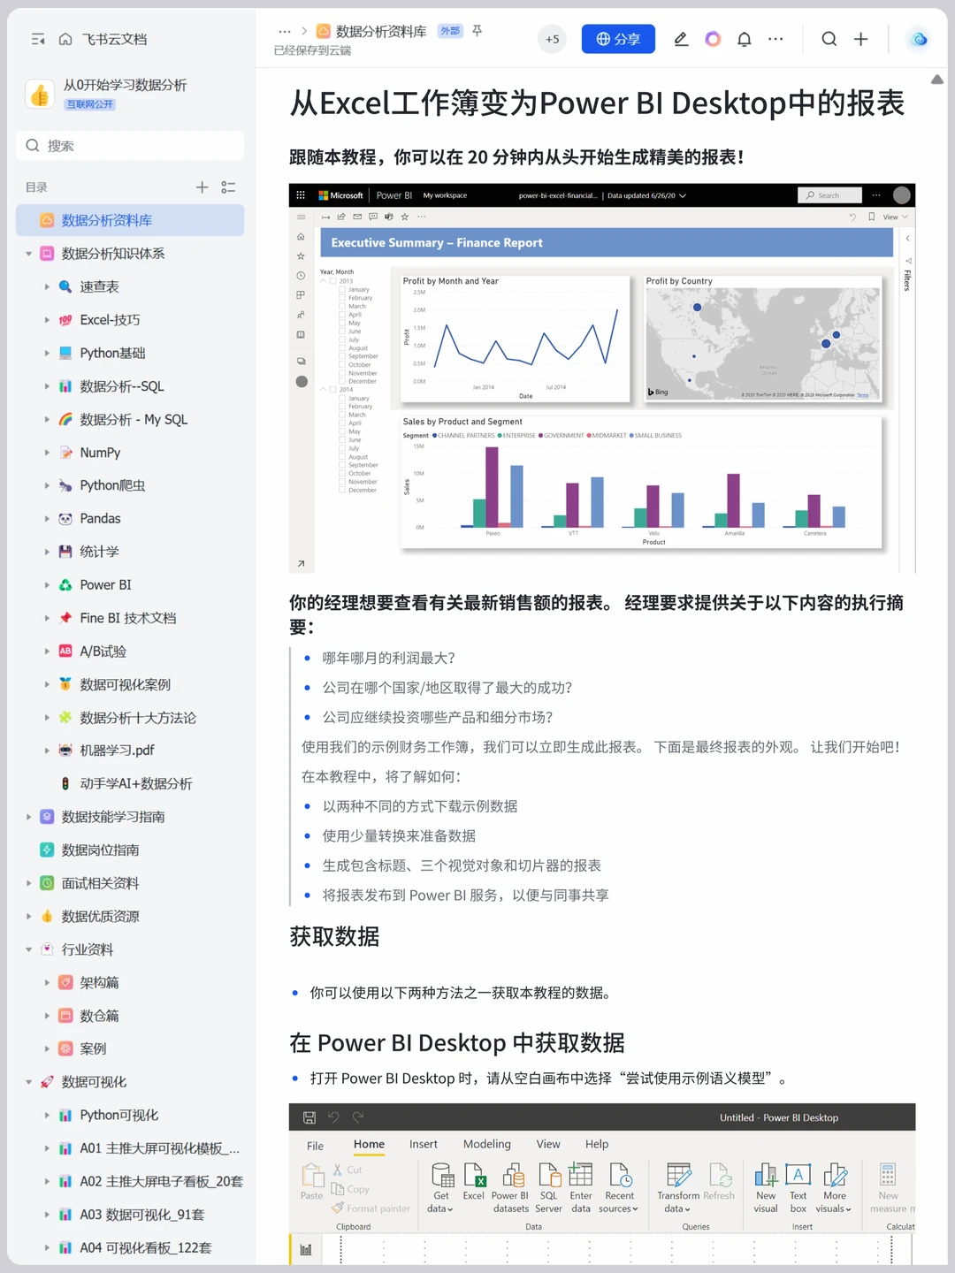Click the 搜索 search input in the sidebar

(x=129, y=145)
